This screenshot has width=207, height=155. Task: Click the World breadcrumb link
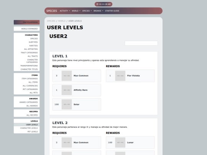pyautogui.click(x=62, y=21)
